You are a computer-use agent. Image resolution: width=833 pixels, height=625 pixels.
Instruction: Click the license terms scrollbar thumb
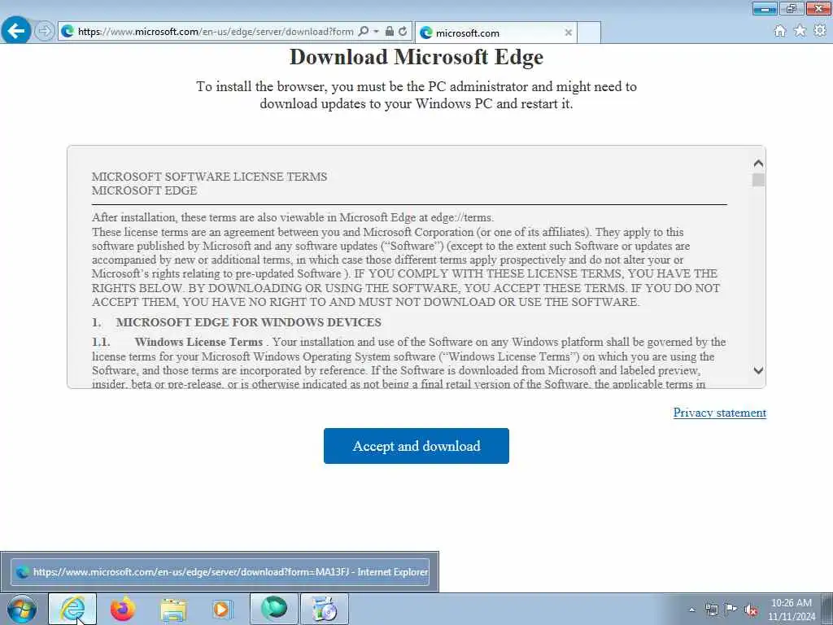[x=758, y=180]
